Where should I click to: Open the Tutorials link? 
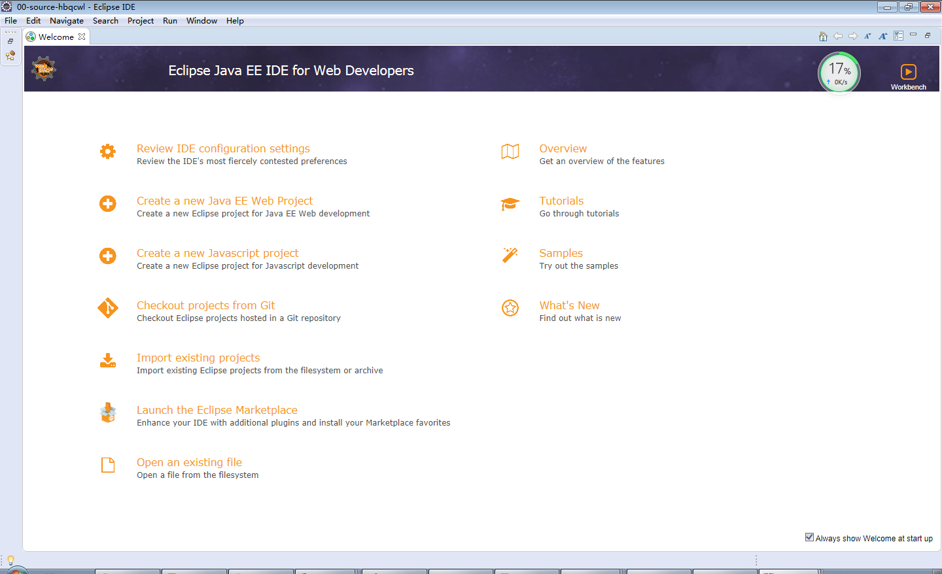click(x=561, y=201)
